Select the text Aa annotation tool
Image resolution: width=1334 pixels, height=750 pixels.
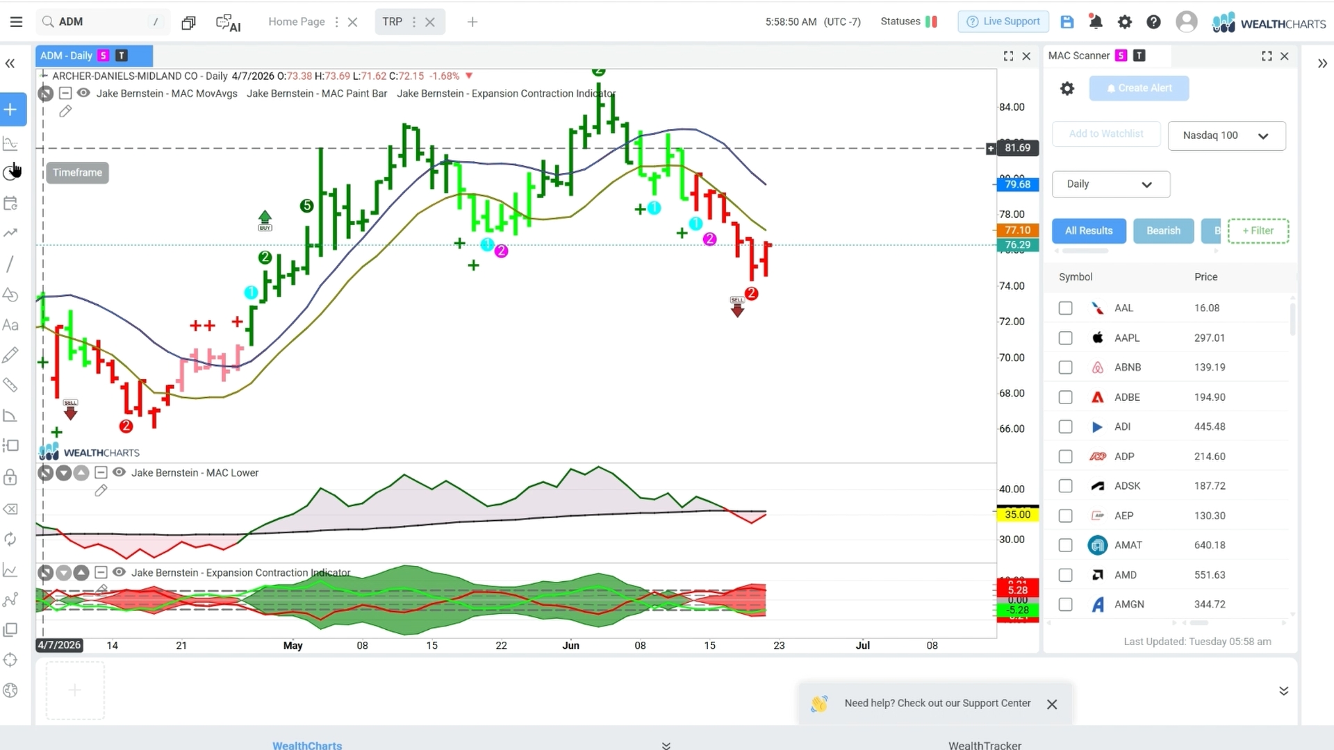(x=10, y=325)
